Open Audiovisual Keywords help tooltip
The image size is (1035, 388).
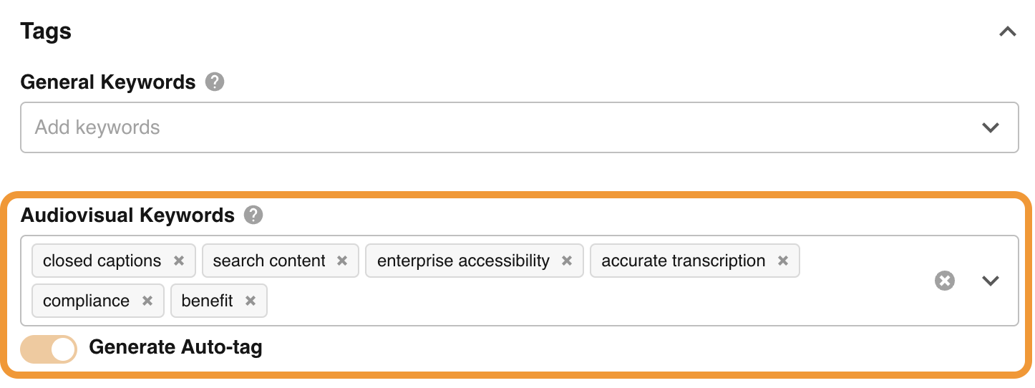(253, 215)
